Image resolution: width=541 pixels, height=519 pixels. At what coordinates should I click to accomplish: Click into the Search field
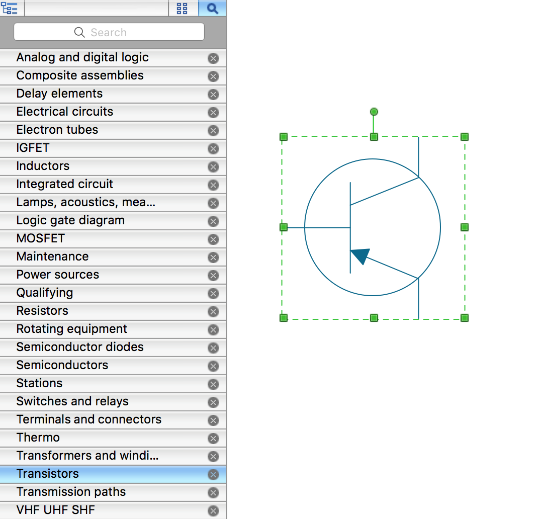[109, 32]
